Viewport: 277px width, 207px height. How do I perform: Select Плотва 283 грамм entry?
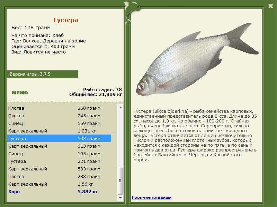point(59,176)
